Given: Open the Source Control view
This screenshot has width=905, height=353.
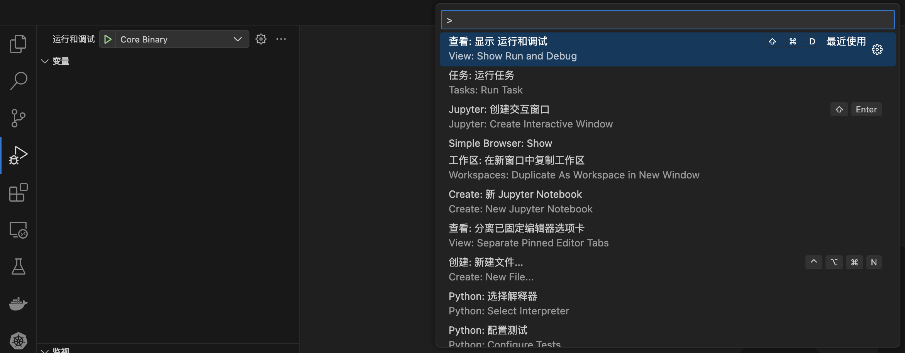Looking at the screenshot, I should tap(18, 118).
